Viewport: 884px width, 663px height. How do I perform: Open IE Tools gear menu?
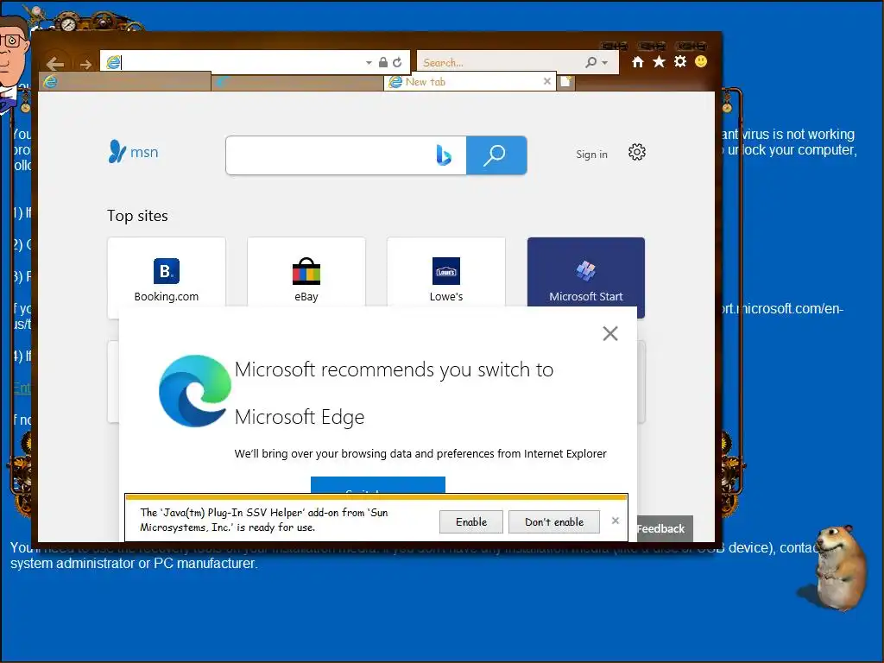680,61
